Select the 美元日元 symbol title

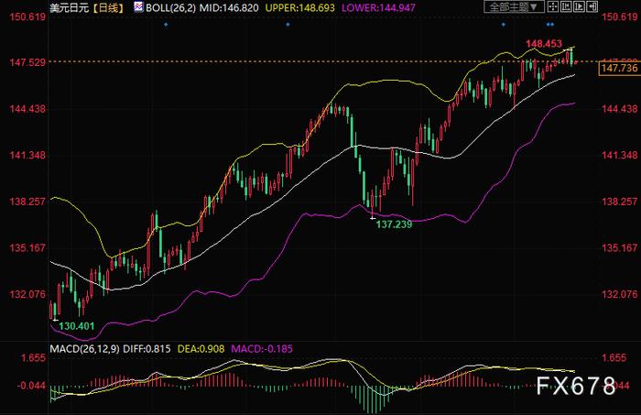[x=69, y=7]
